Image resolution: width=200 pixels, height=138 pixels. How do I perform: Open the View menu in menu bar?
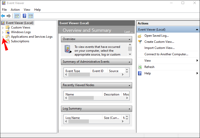(x=27, y=10)
